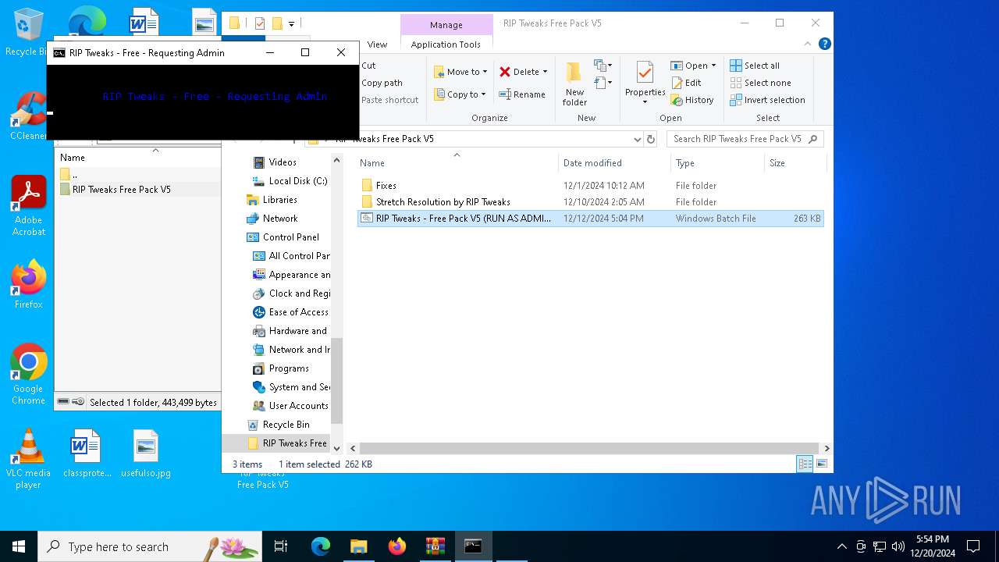Open WinRAR from the taskbar
This screenshot has width=999, height=562.
(435, 546)
